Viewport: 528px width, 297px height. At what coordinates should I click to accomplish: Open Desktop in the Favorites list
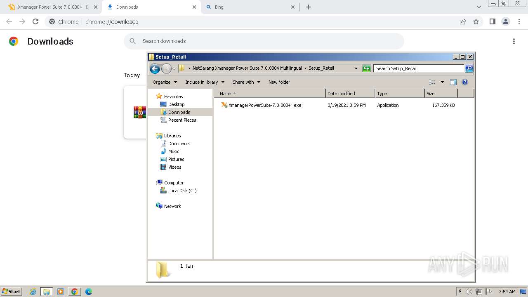(176, 104)
